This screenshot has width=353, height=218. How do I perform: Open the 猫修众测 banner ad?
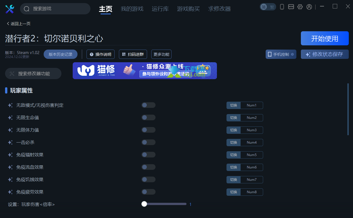click(145, 71)
